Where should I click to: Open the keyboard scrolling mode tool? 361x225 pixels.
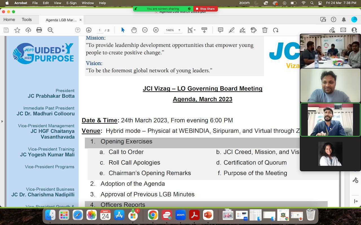tap(204, 30)
